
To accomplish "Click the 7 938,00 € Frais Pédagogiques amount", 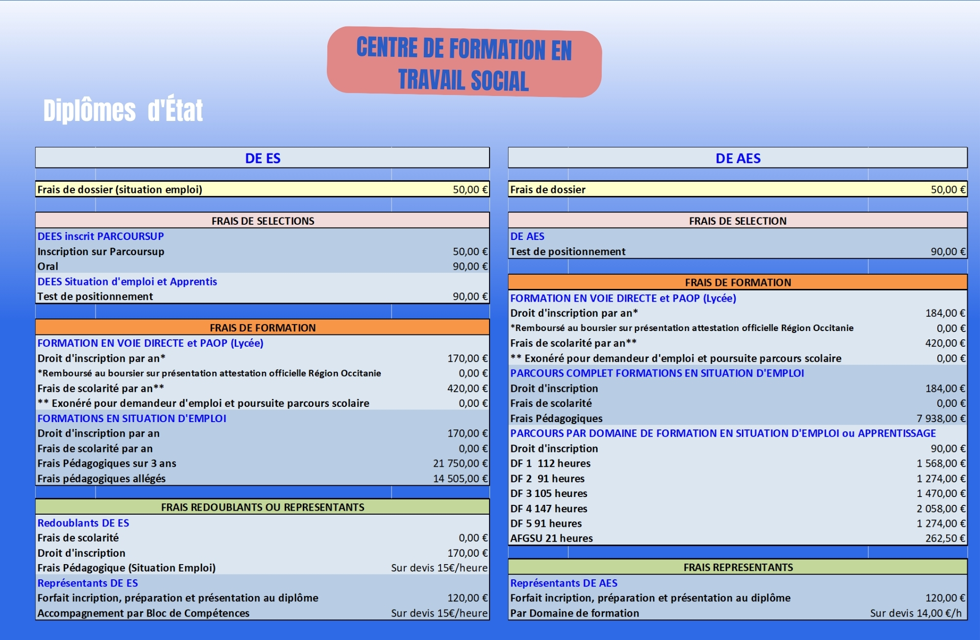I will (x=940, y=419).
